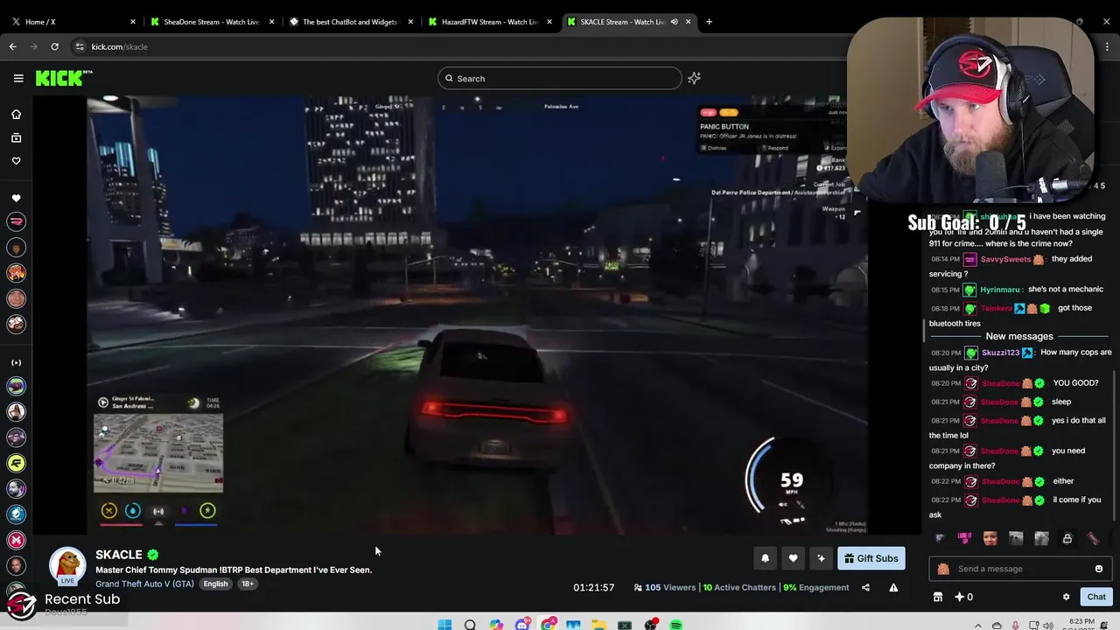Open site information icon in address bar

point(80,46)
